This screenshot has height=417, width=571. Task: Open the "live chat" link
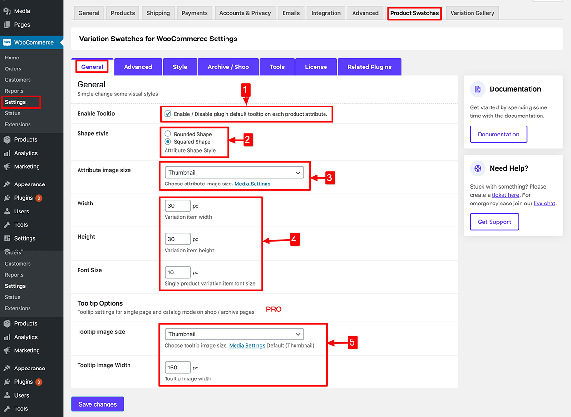[544, 204]
